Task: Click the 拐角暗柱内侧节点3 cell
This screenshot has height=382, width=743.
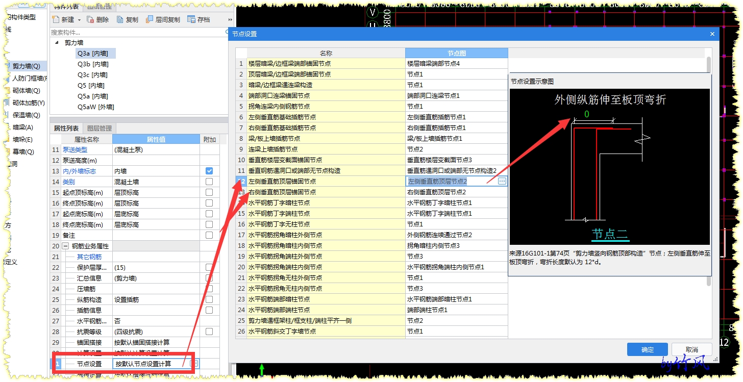Action: point(457,246)
